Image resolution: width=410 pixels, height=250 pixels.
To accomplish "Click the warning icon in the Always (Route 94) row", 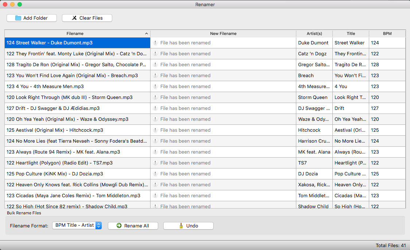I will [x=155, y=152].
